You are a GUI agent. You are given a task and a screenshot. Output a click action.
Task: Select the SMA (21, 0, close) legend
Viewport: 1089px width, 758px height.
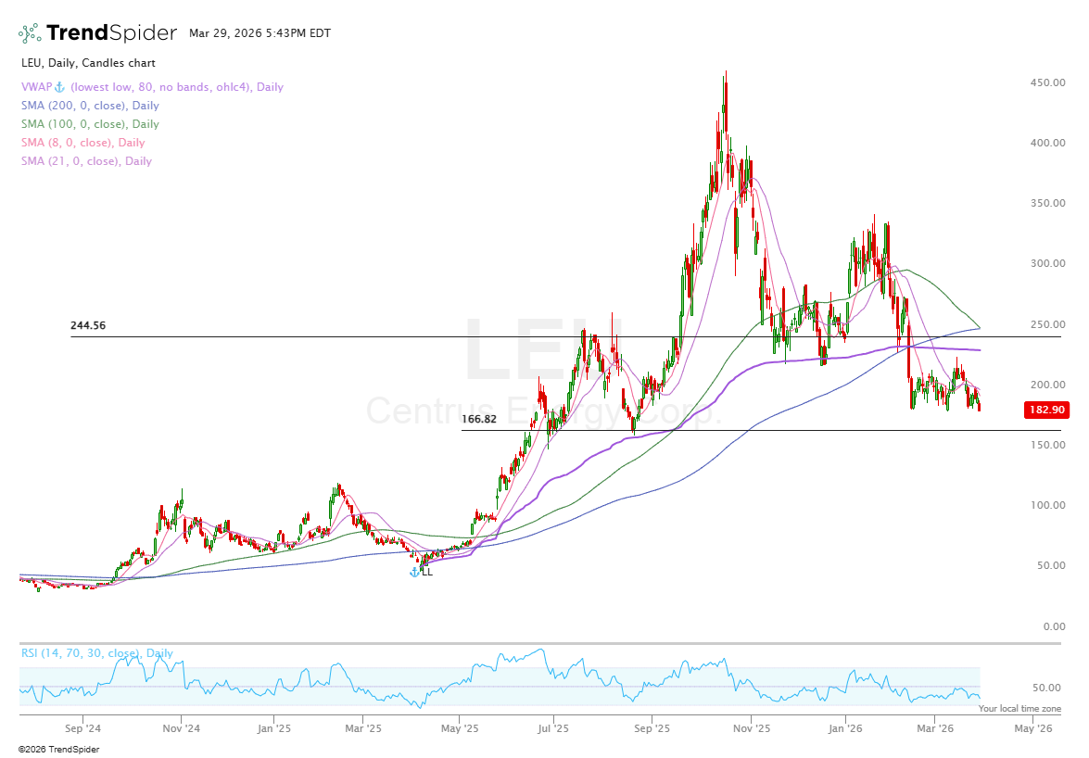point(86,161)
